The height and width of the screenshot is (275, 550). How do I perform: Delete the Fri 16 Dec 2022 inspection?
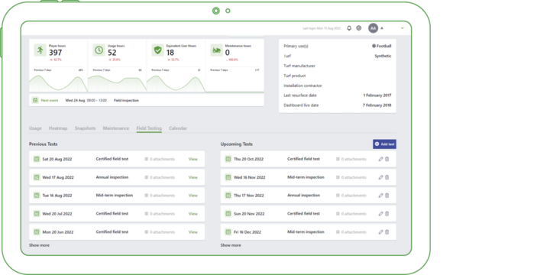387,232
